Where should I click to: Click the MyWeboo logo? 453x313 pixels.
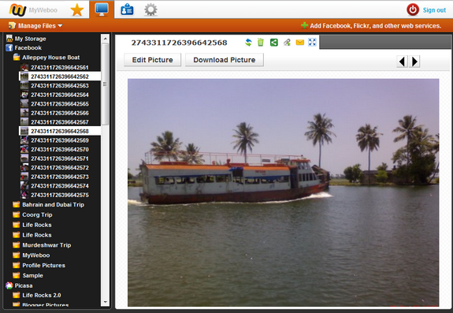(33, 10)
